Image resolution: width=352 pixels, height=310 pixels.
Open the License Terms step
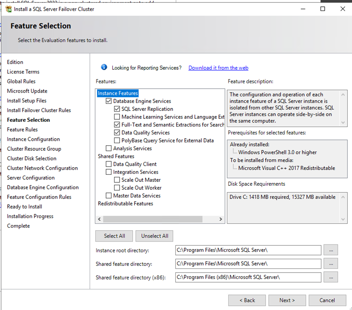pyautogui.click(x=23, y=72)
